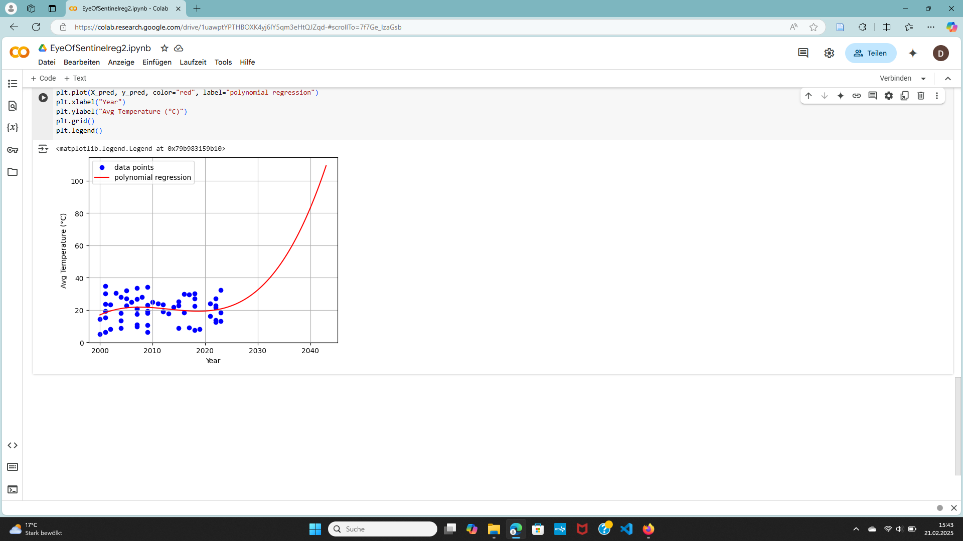Open more cell actions menu
This screenshot has height=541, width=963.
click(x=937, y=96)
